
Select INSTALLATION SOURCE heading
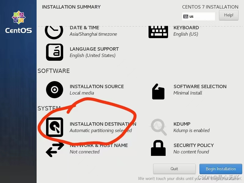97,87
